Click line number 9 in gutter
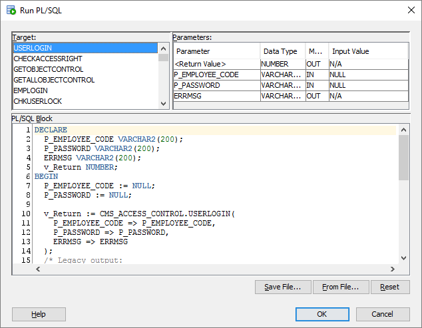Viewport: 422px width, 328px height. pos(28,204)
